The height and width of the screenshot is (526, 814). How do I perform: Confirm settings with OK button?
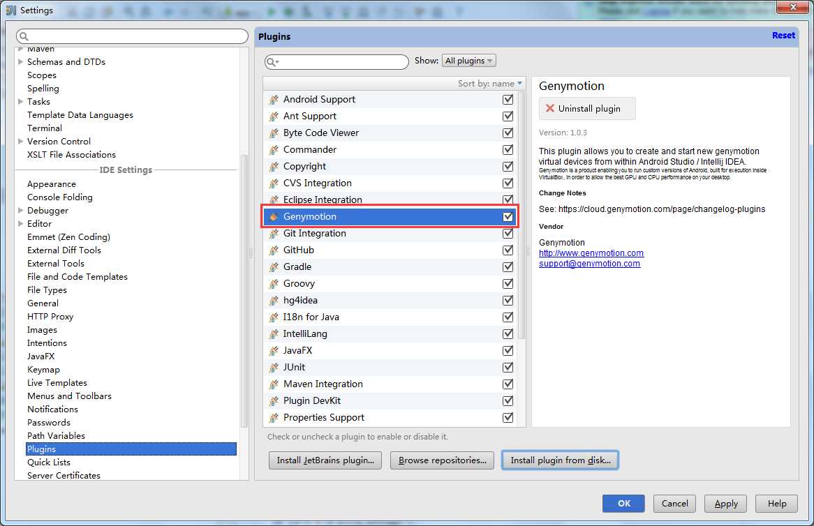pyautogui.click(x=623, y=503)
